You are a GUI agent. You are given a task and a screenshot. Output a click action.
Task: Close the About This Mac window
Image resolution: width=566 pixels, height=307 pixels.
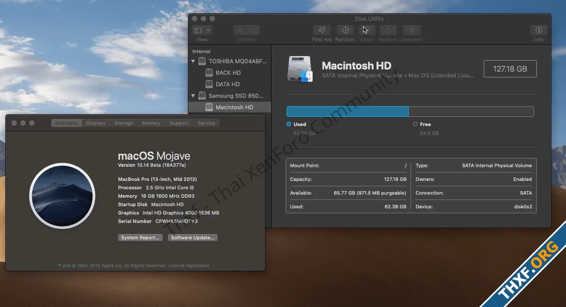click(x=14, y=123)
